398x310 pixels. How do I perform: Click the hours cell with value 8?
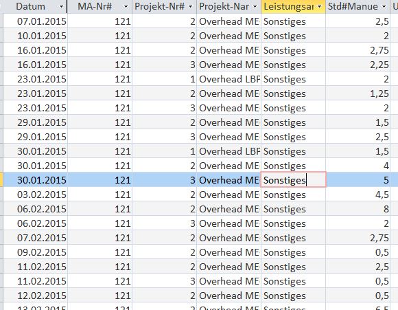click(x=358, y=209)
